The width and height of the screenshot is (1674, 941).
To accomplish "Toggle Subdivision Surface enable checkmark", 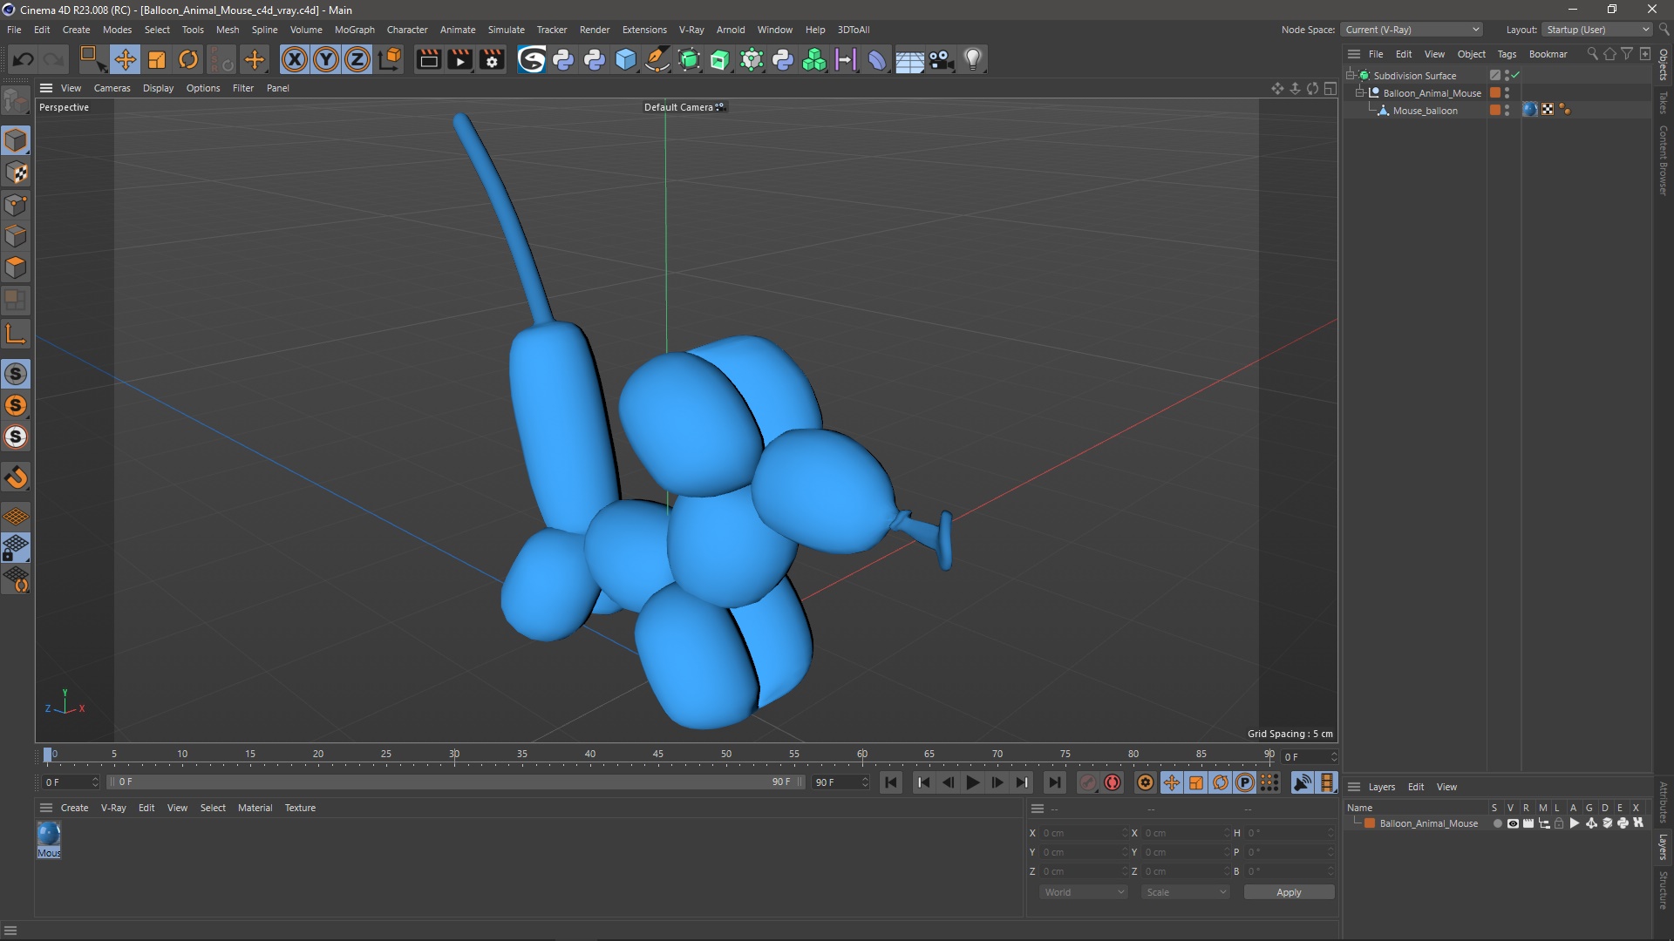I will point(1516,75).
